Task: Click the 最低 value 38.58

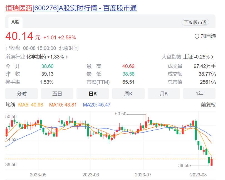Action: tap(128, 74)
